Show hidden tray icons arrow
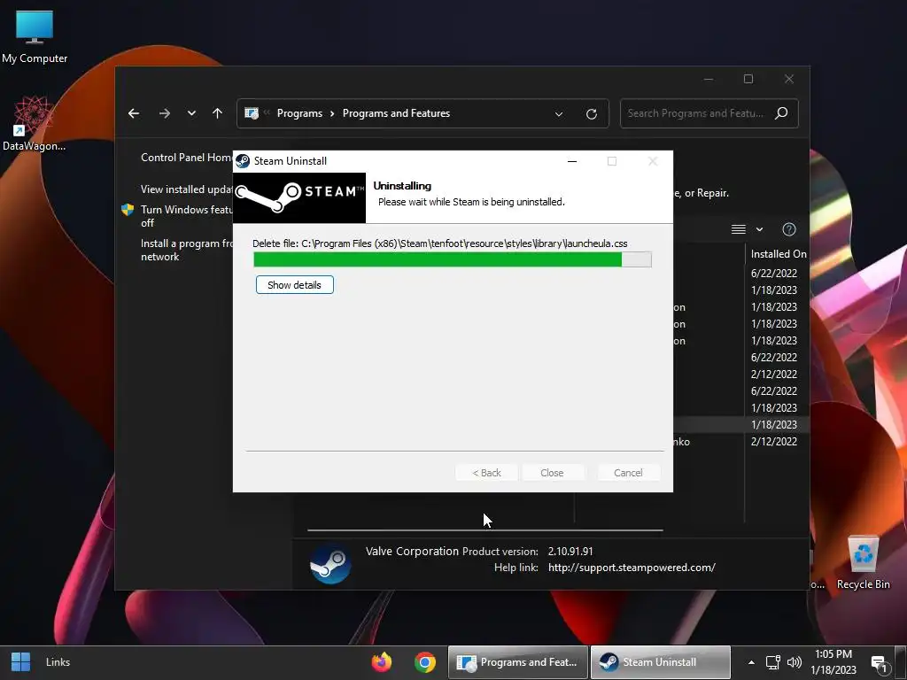The image size is (907, 680). point(751,662)
